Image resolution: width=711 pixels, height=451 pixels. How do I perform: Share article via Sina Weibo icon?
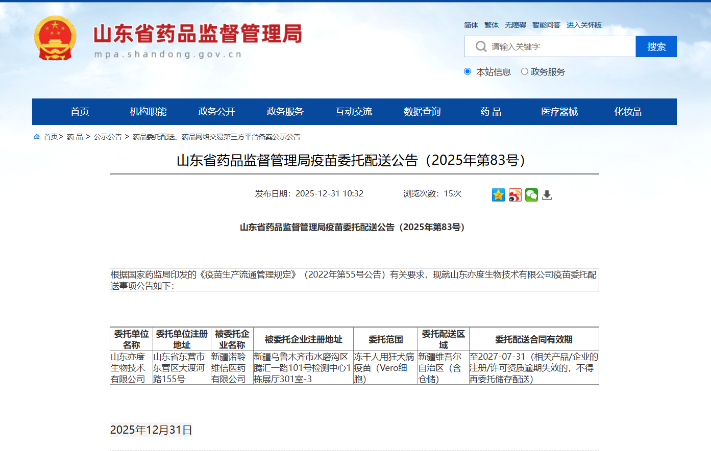point(515,195)
